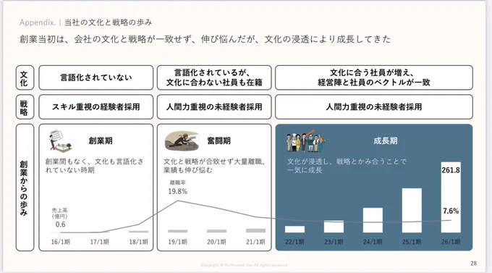Image resolution: width=492 pixels, height=273 pixels.
Task: Click the 23/1期 axis label
Action: pos(334,242)
